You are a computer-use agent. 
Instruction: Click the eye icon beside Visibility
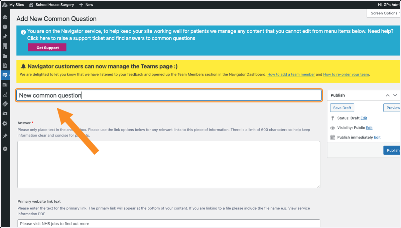(x=332, y=128)
